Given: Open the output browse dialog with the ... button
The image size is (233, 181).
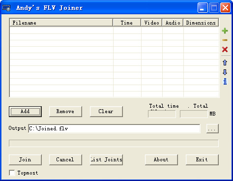Looking at the screenshot, I should coord(212,128).
